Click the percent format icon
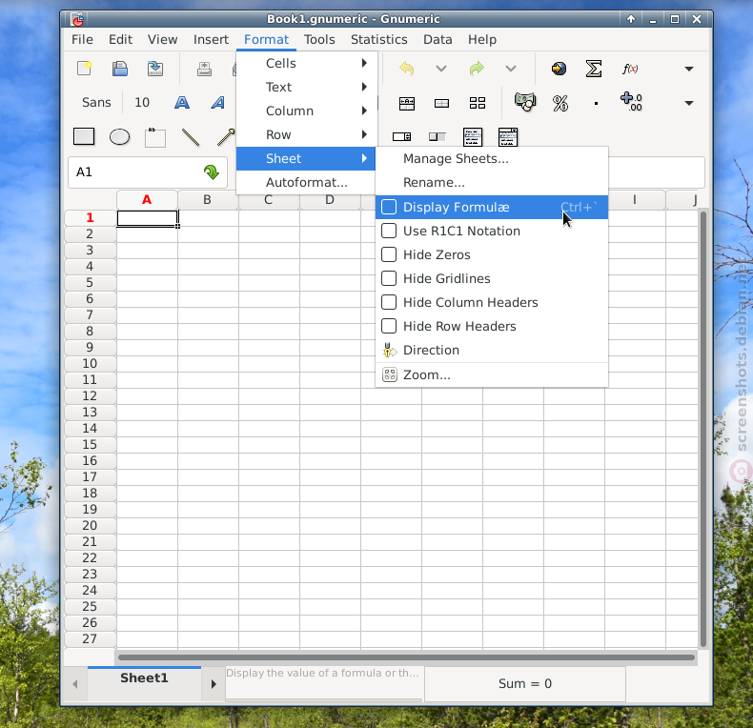The image size is (753, 728). [x=560, y=103]
